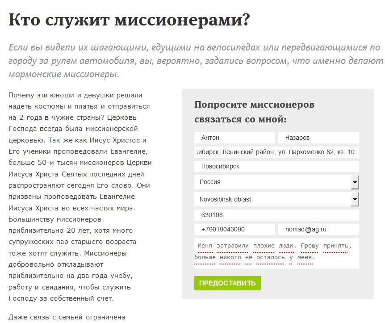Click the street address field with Пархоменко 82
The width and height of the screenshot is (385, 323).
[x=276, y=152]
